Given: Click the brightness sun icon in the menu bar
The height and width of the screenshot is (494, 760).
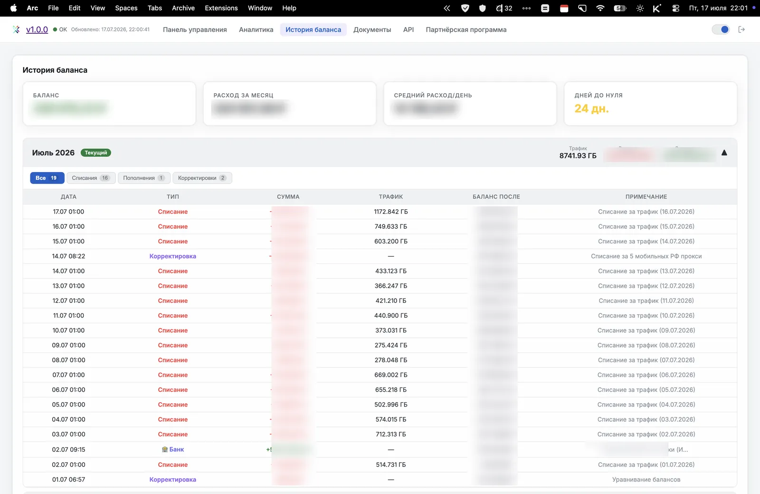Looking at the screenshot, I should [x=640, y=8].
